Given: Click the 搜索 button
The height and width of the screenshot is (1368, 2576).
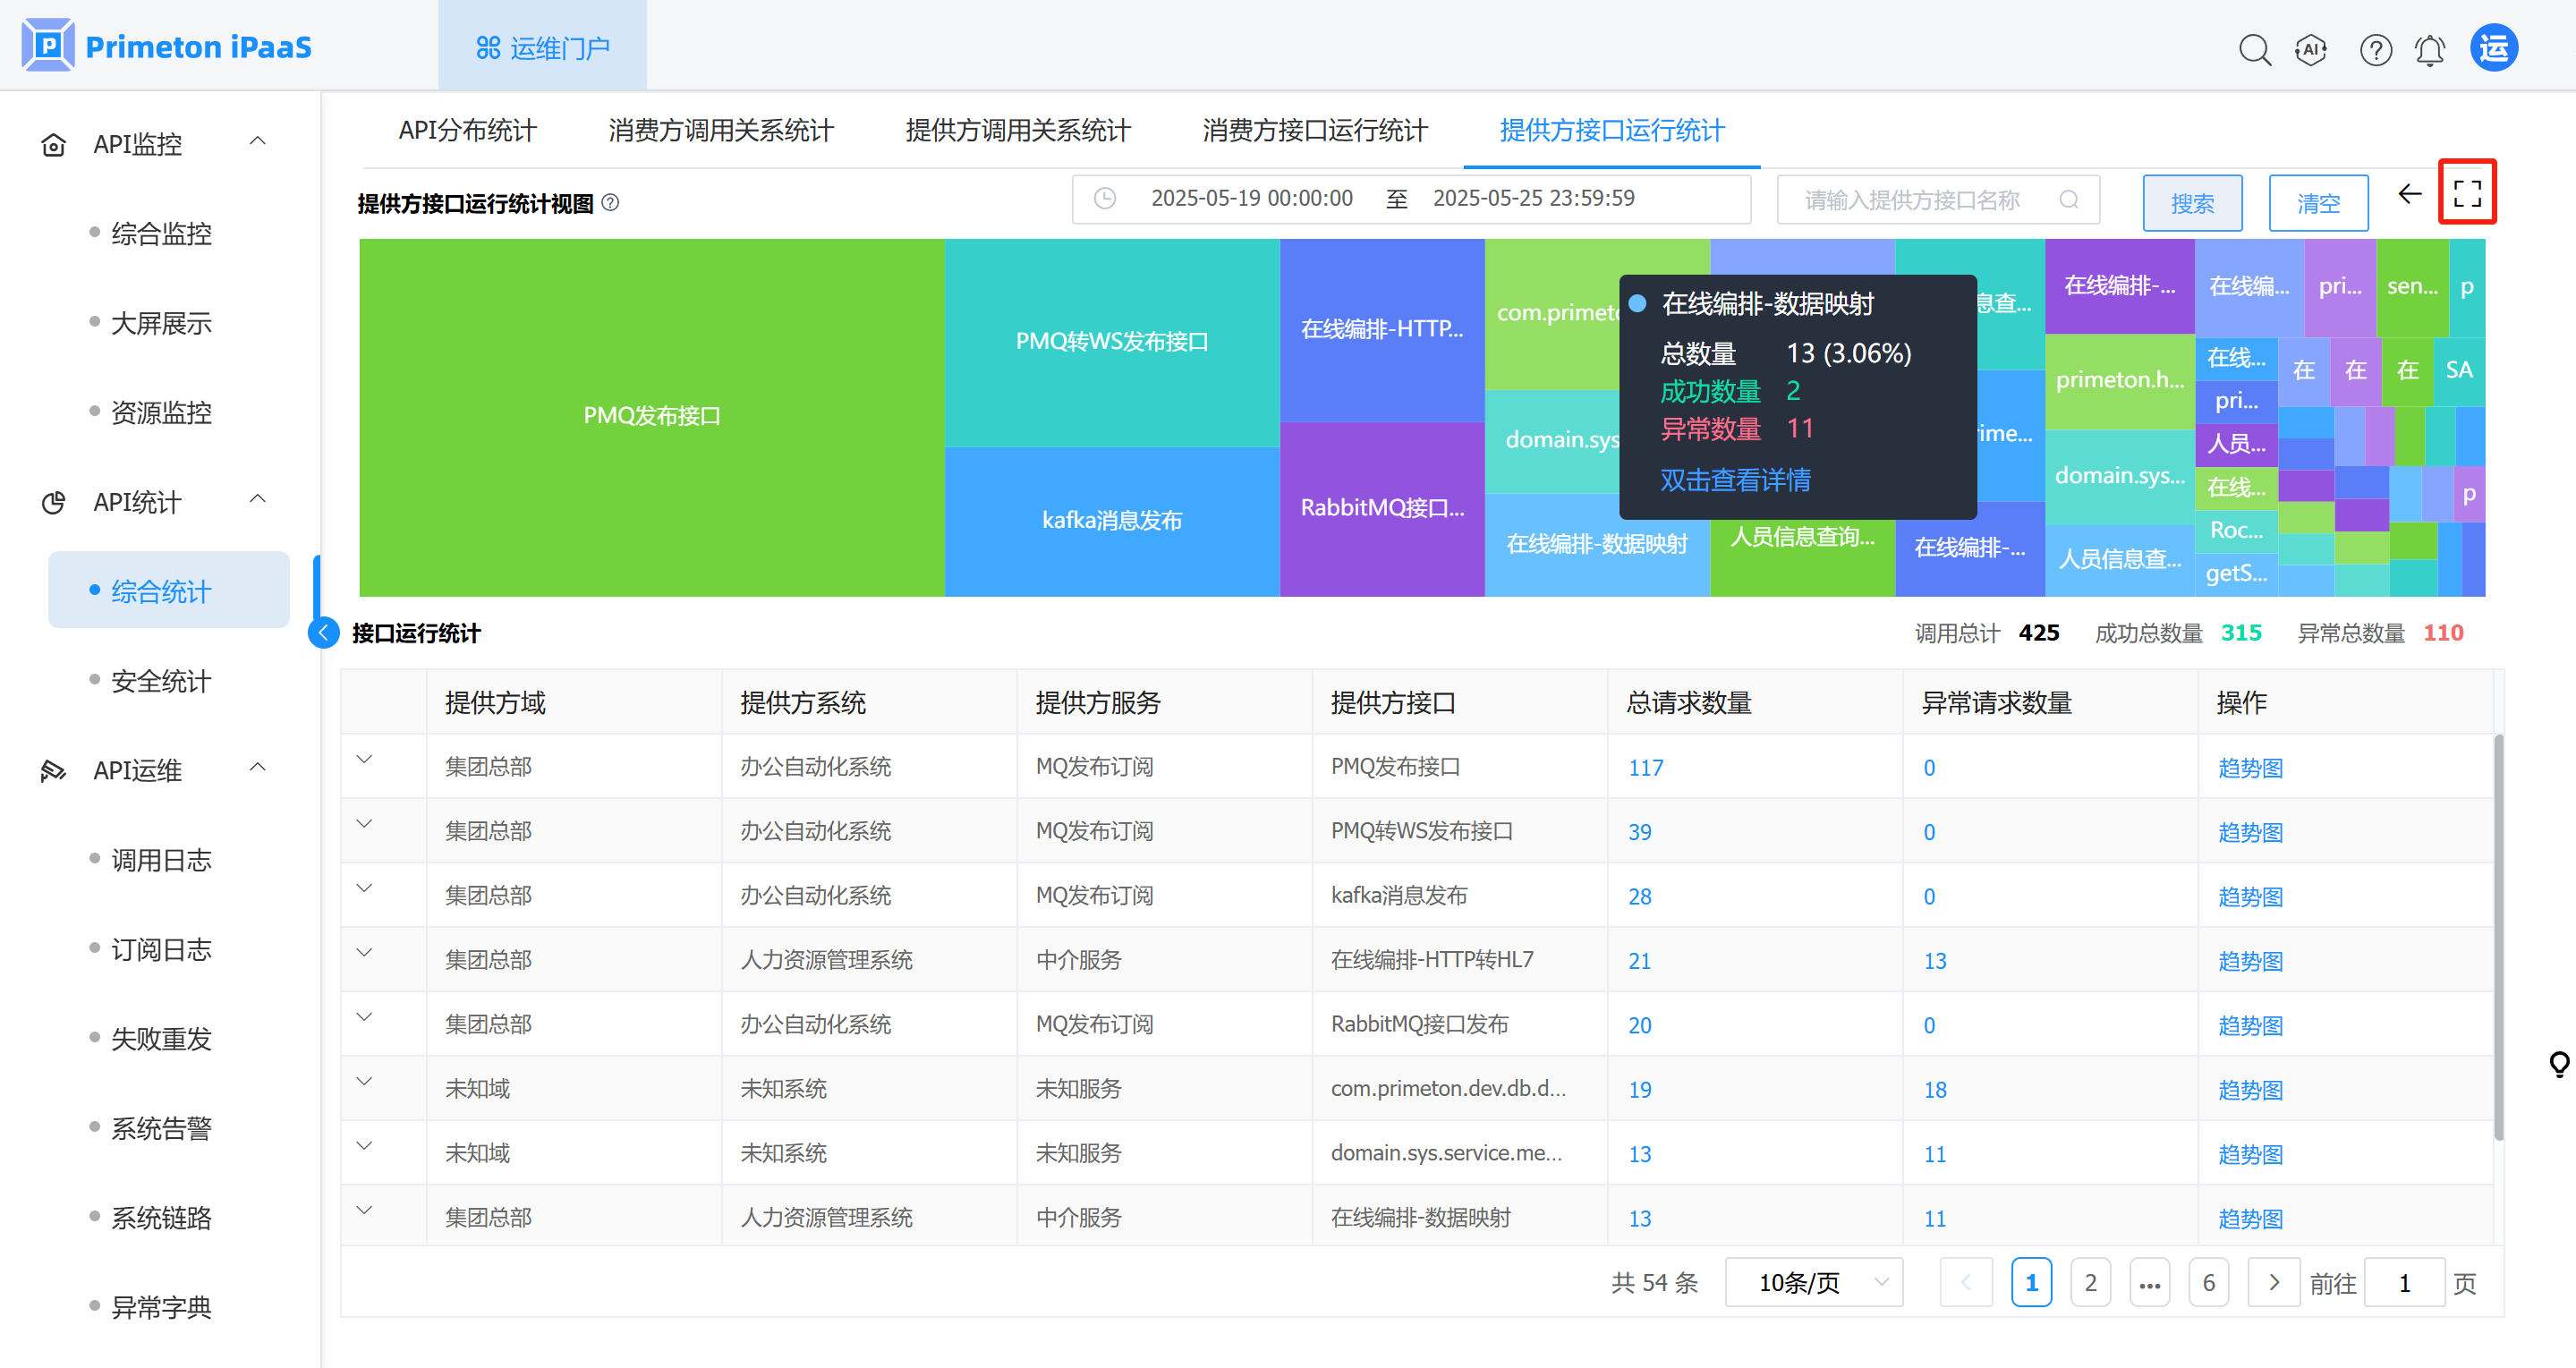Looking at the screenshot, I should click(2191, 203).
